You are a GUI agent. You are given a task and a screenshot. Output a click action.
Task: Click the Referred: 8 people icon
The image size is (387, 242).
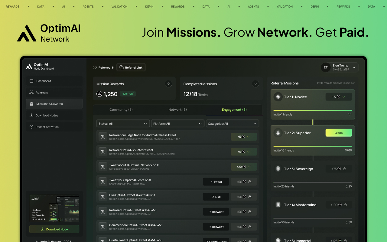pos(95,67)
